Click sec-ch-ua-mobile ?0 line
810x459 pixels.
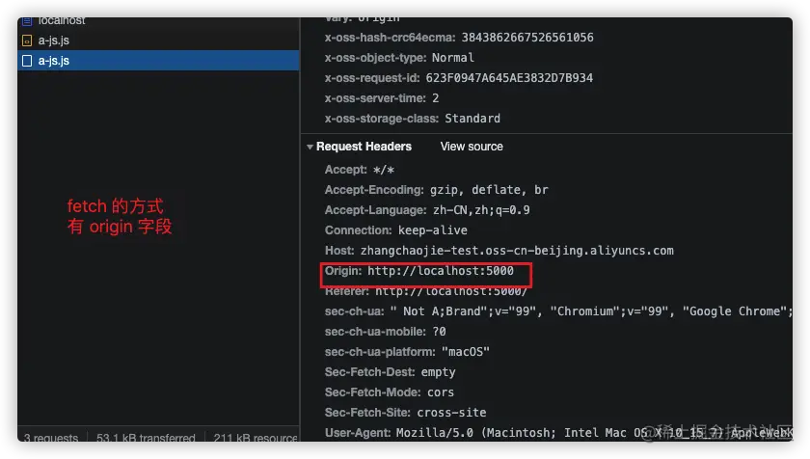pos(386,331)
